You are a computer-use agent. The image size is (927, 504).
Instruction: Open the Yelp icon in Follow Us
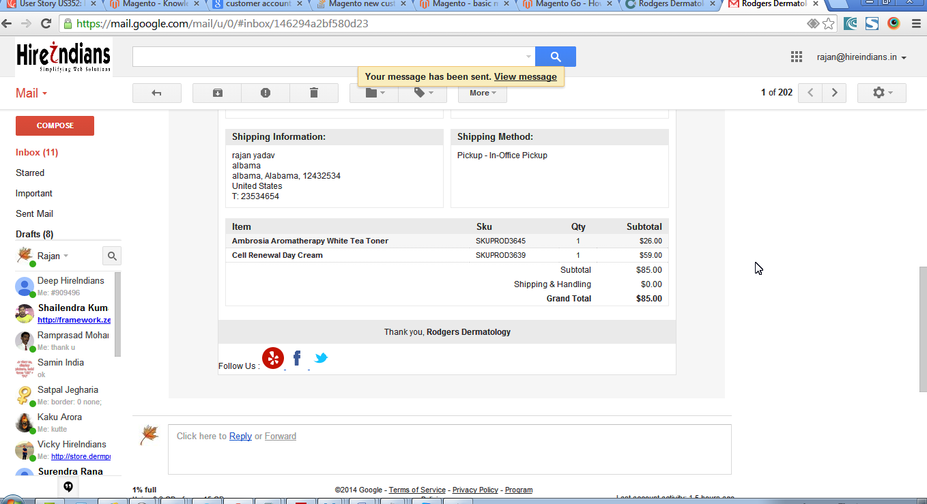pyautogui.click(x=273, y=358)
